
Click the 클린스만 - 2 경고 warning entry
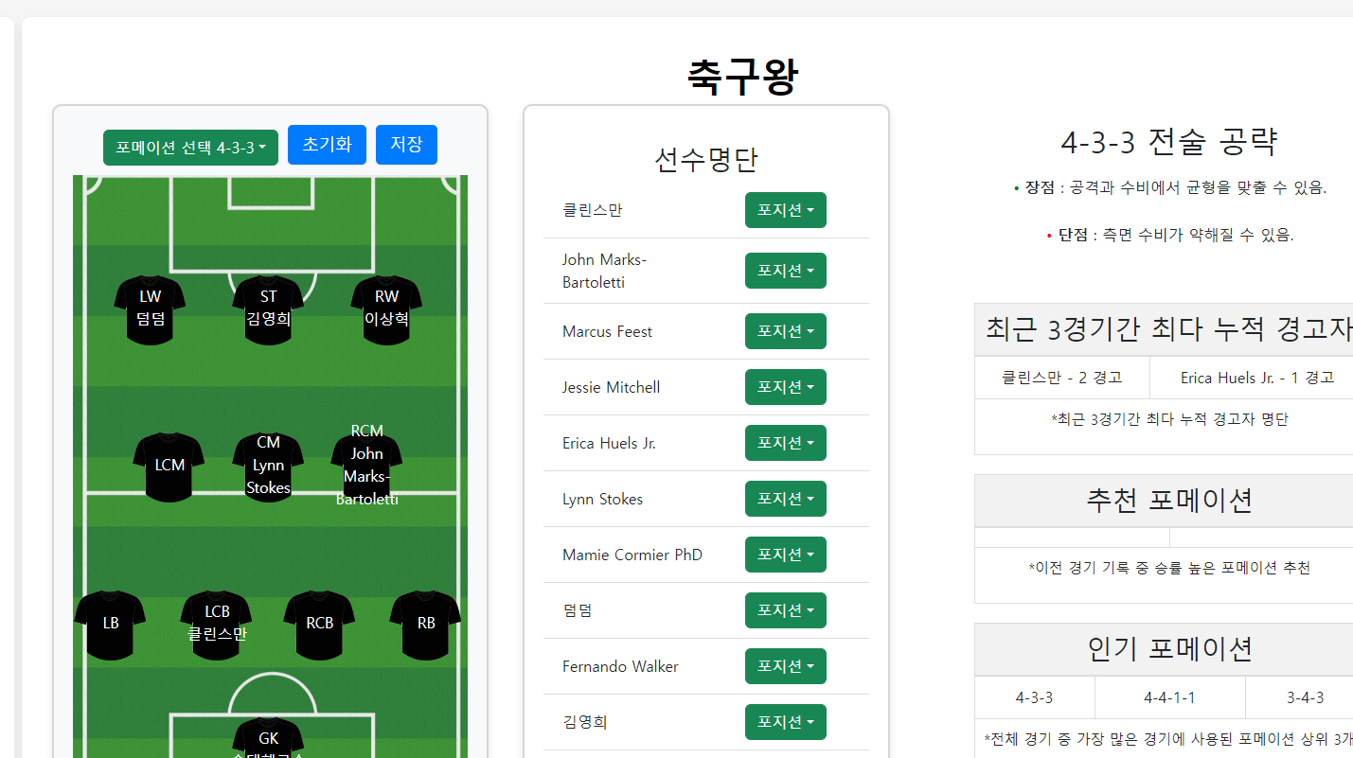click(x=1060, y=377)
